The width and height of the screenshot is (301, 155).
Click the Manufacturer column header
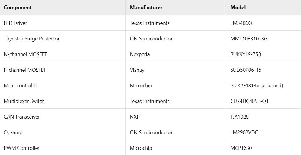(x=146, y=8)
